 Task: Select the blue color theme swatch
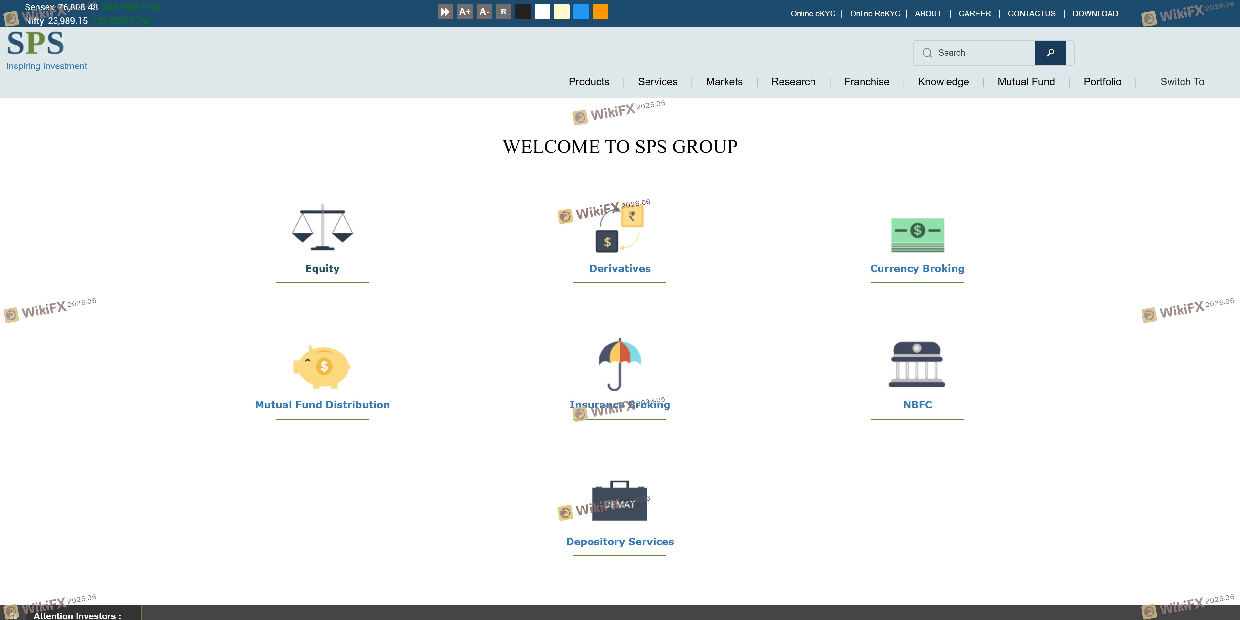(x=581, y=12)
